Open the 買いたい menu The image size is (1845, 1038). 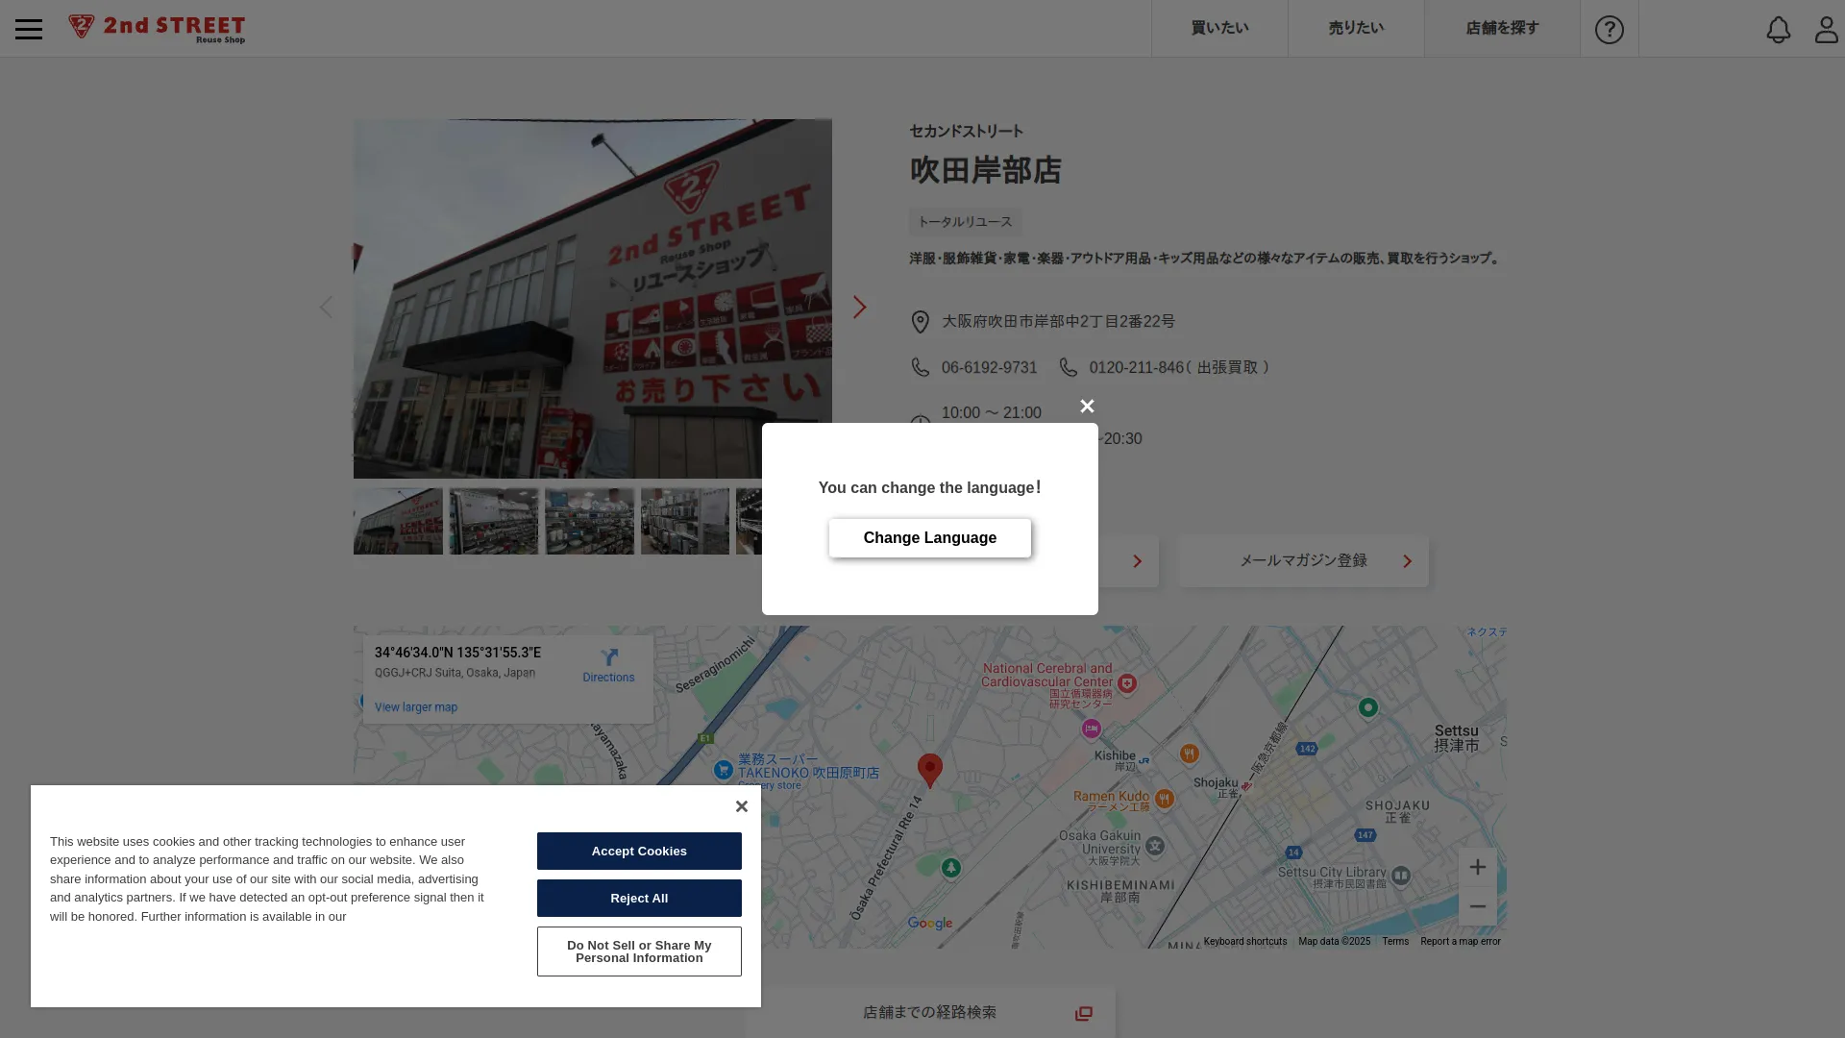coord(1219,28)
